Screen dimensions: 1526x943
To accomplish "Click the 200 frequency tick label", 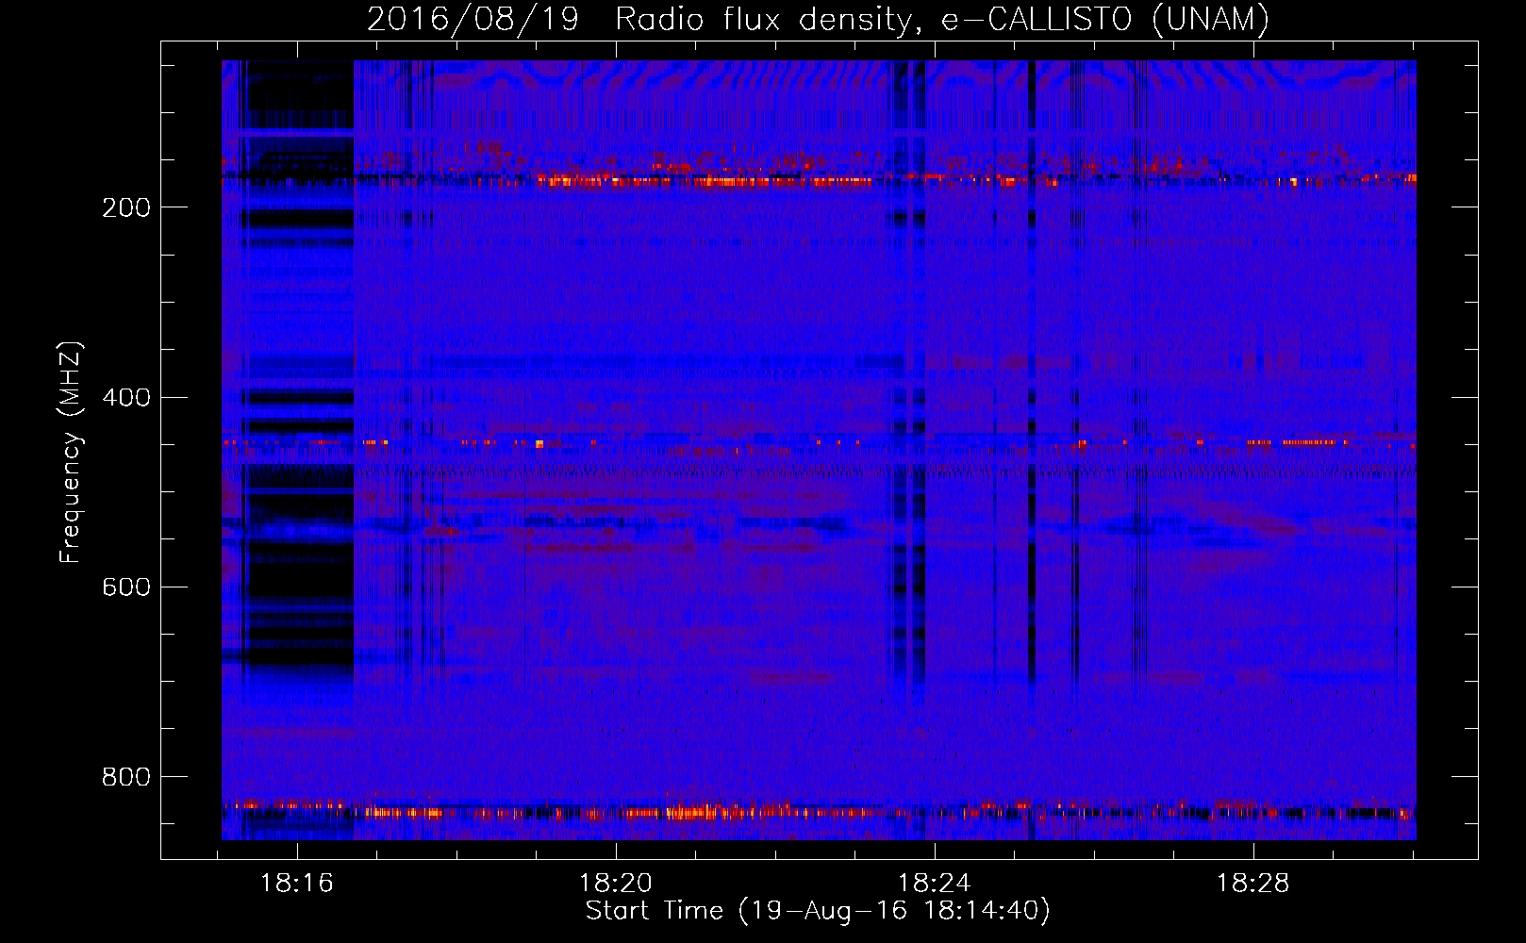I will 126,207.
